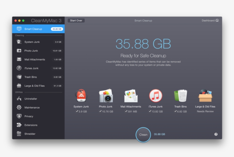
Task: Click the 91.3 GB badge for Large & Old Files
Action: click(x=57, y=86)
